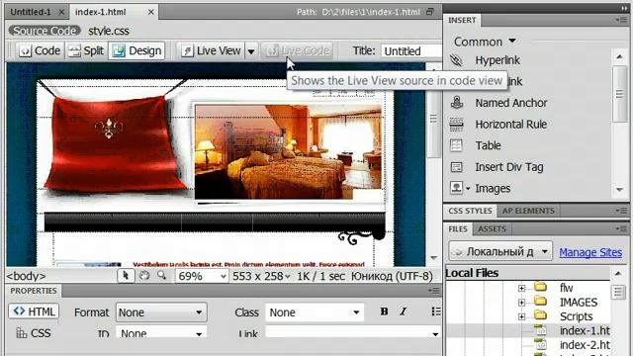Viewport: 633px width, 356px height.
Task: Open style.css related file
Action: point(109,31)
